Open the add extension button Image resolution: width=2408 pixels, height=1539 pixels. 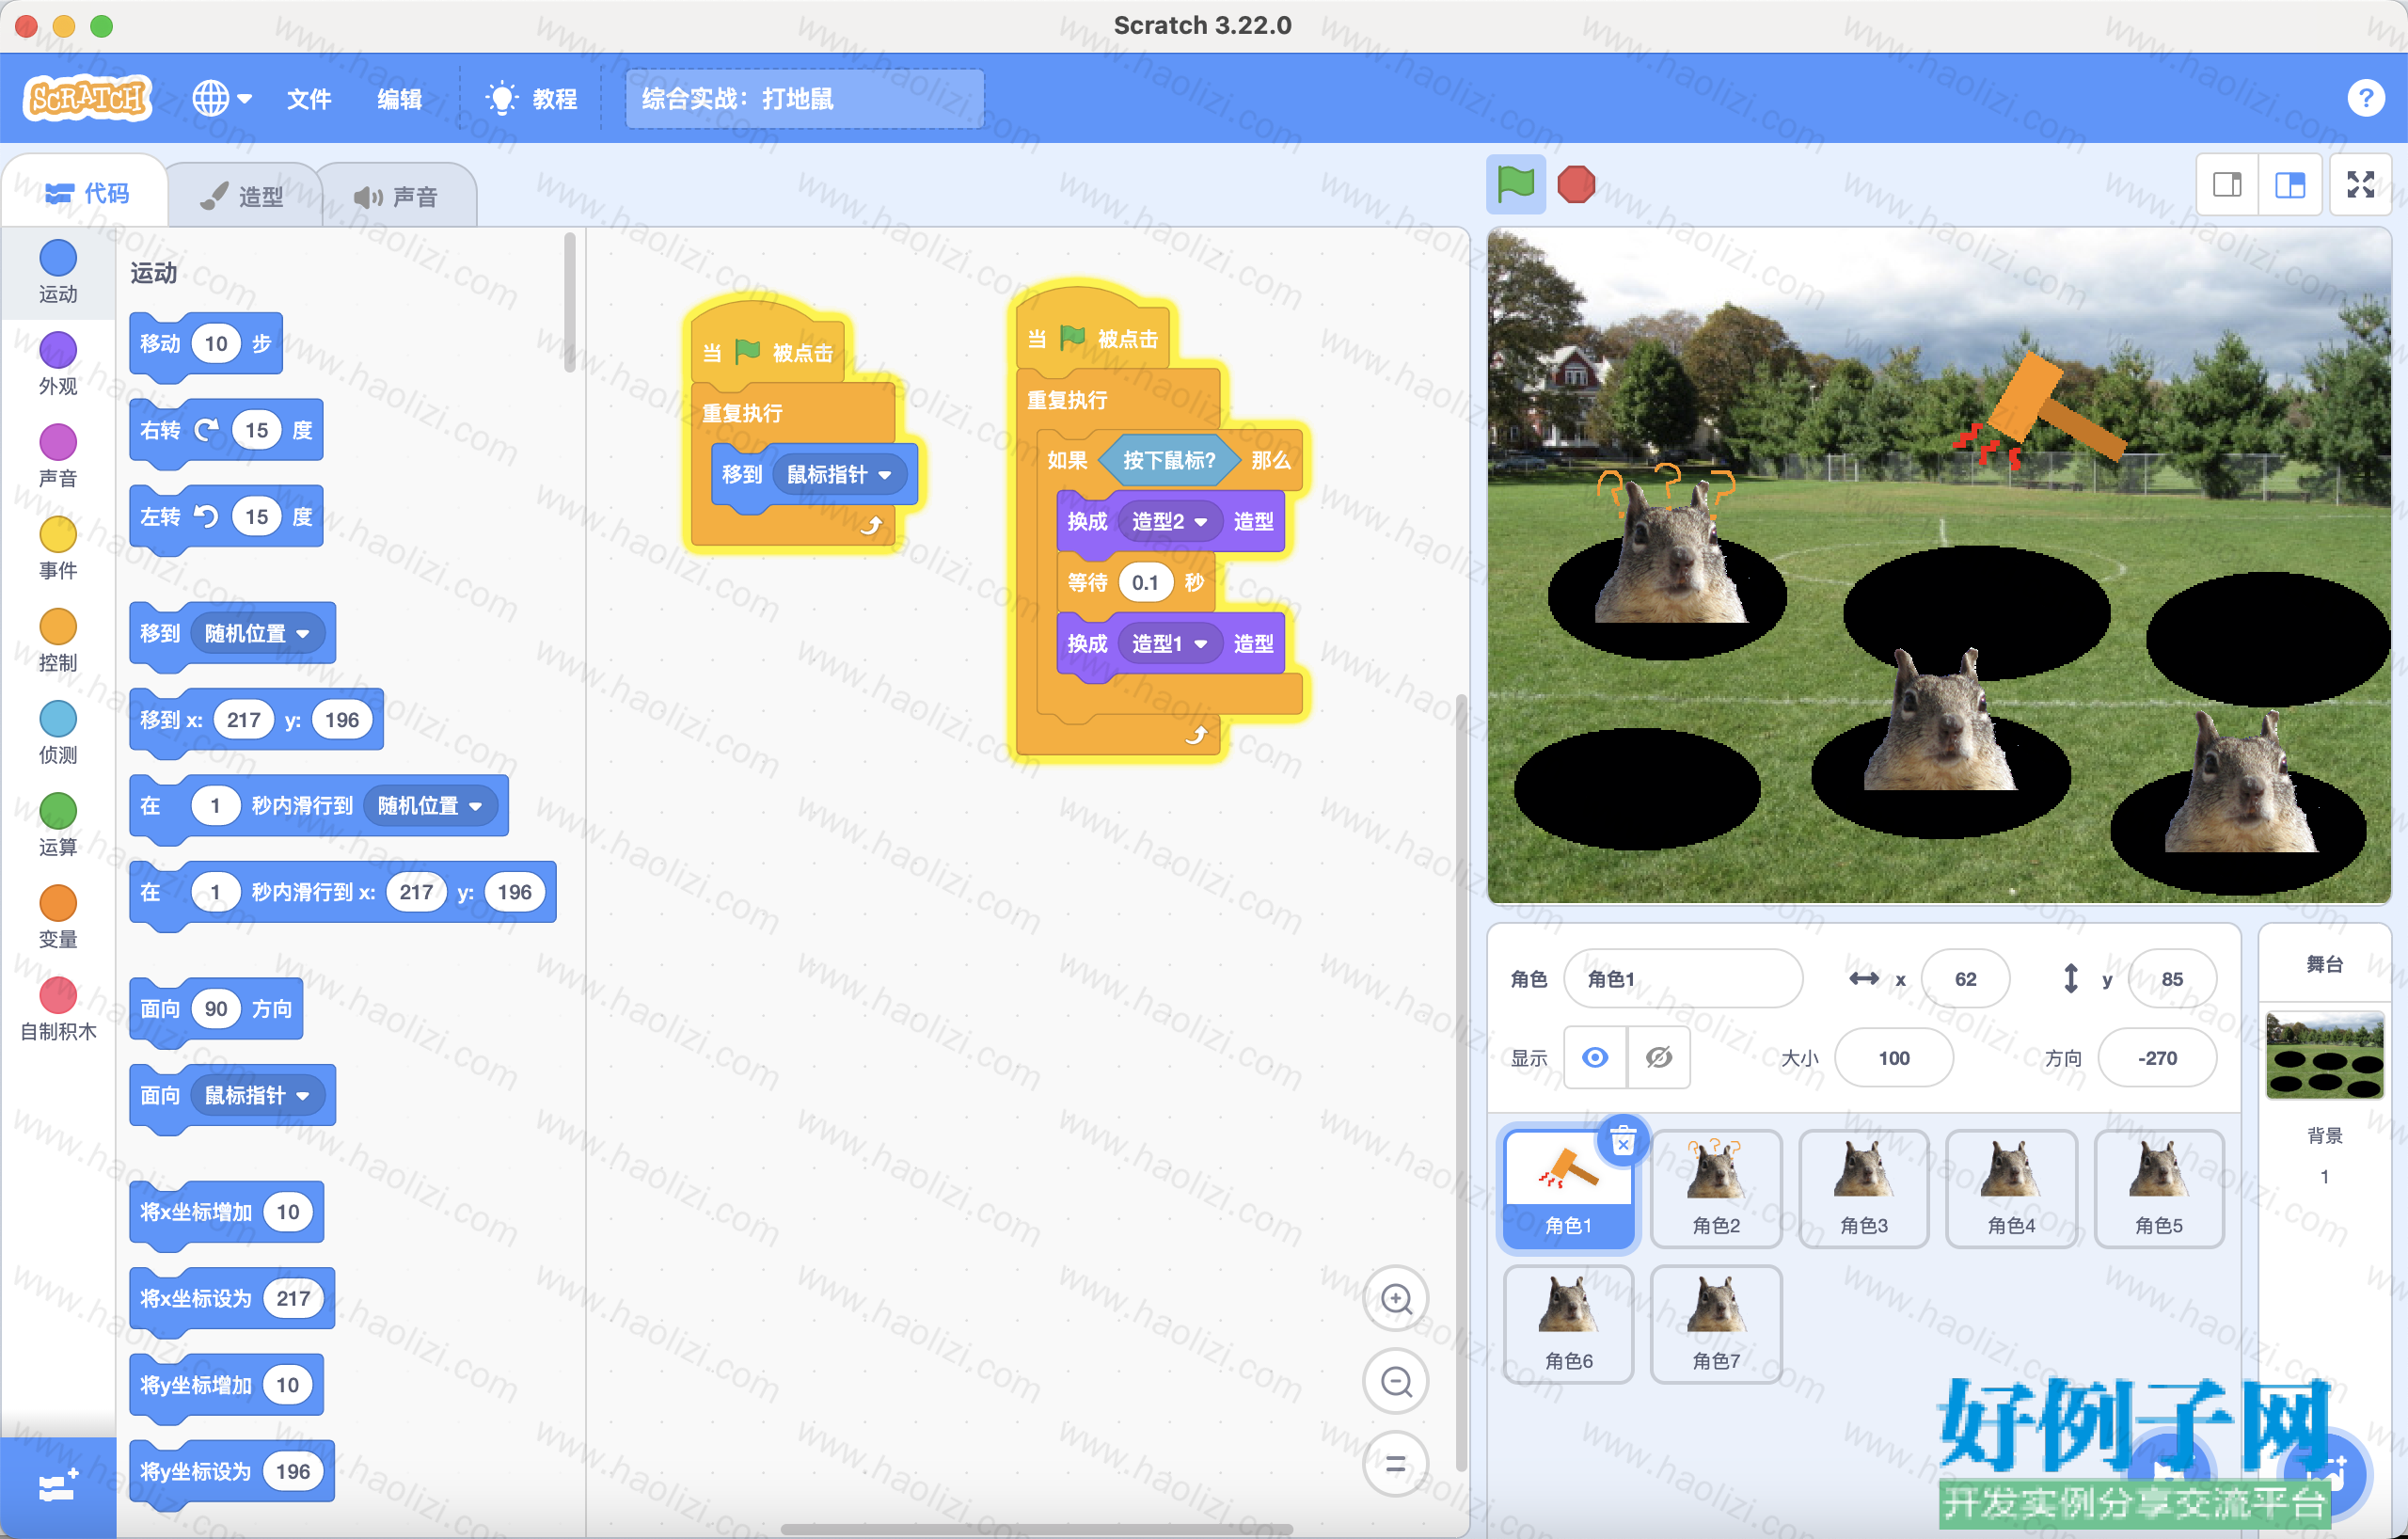tap(58, 1487)
